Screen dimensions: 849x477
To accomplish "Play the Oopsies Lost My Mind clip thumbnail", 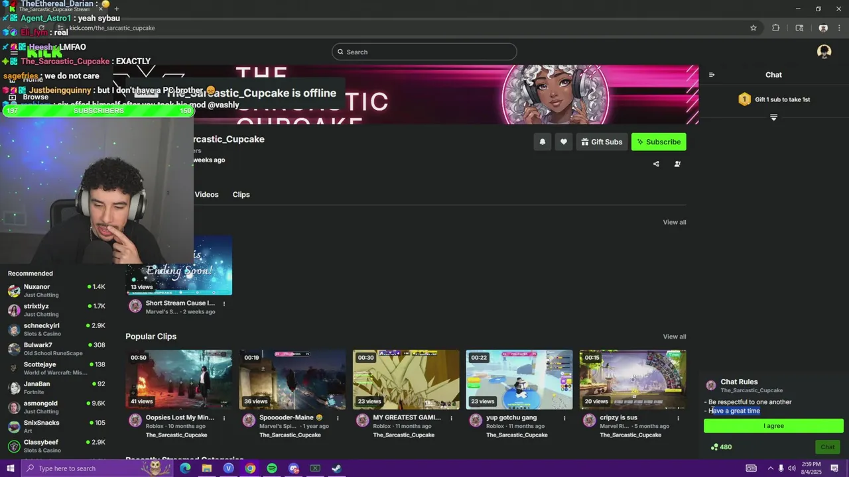I will pyautogui.click(x=179, y=380).
